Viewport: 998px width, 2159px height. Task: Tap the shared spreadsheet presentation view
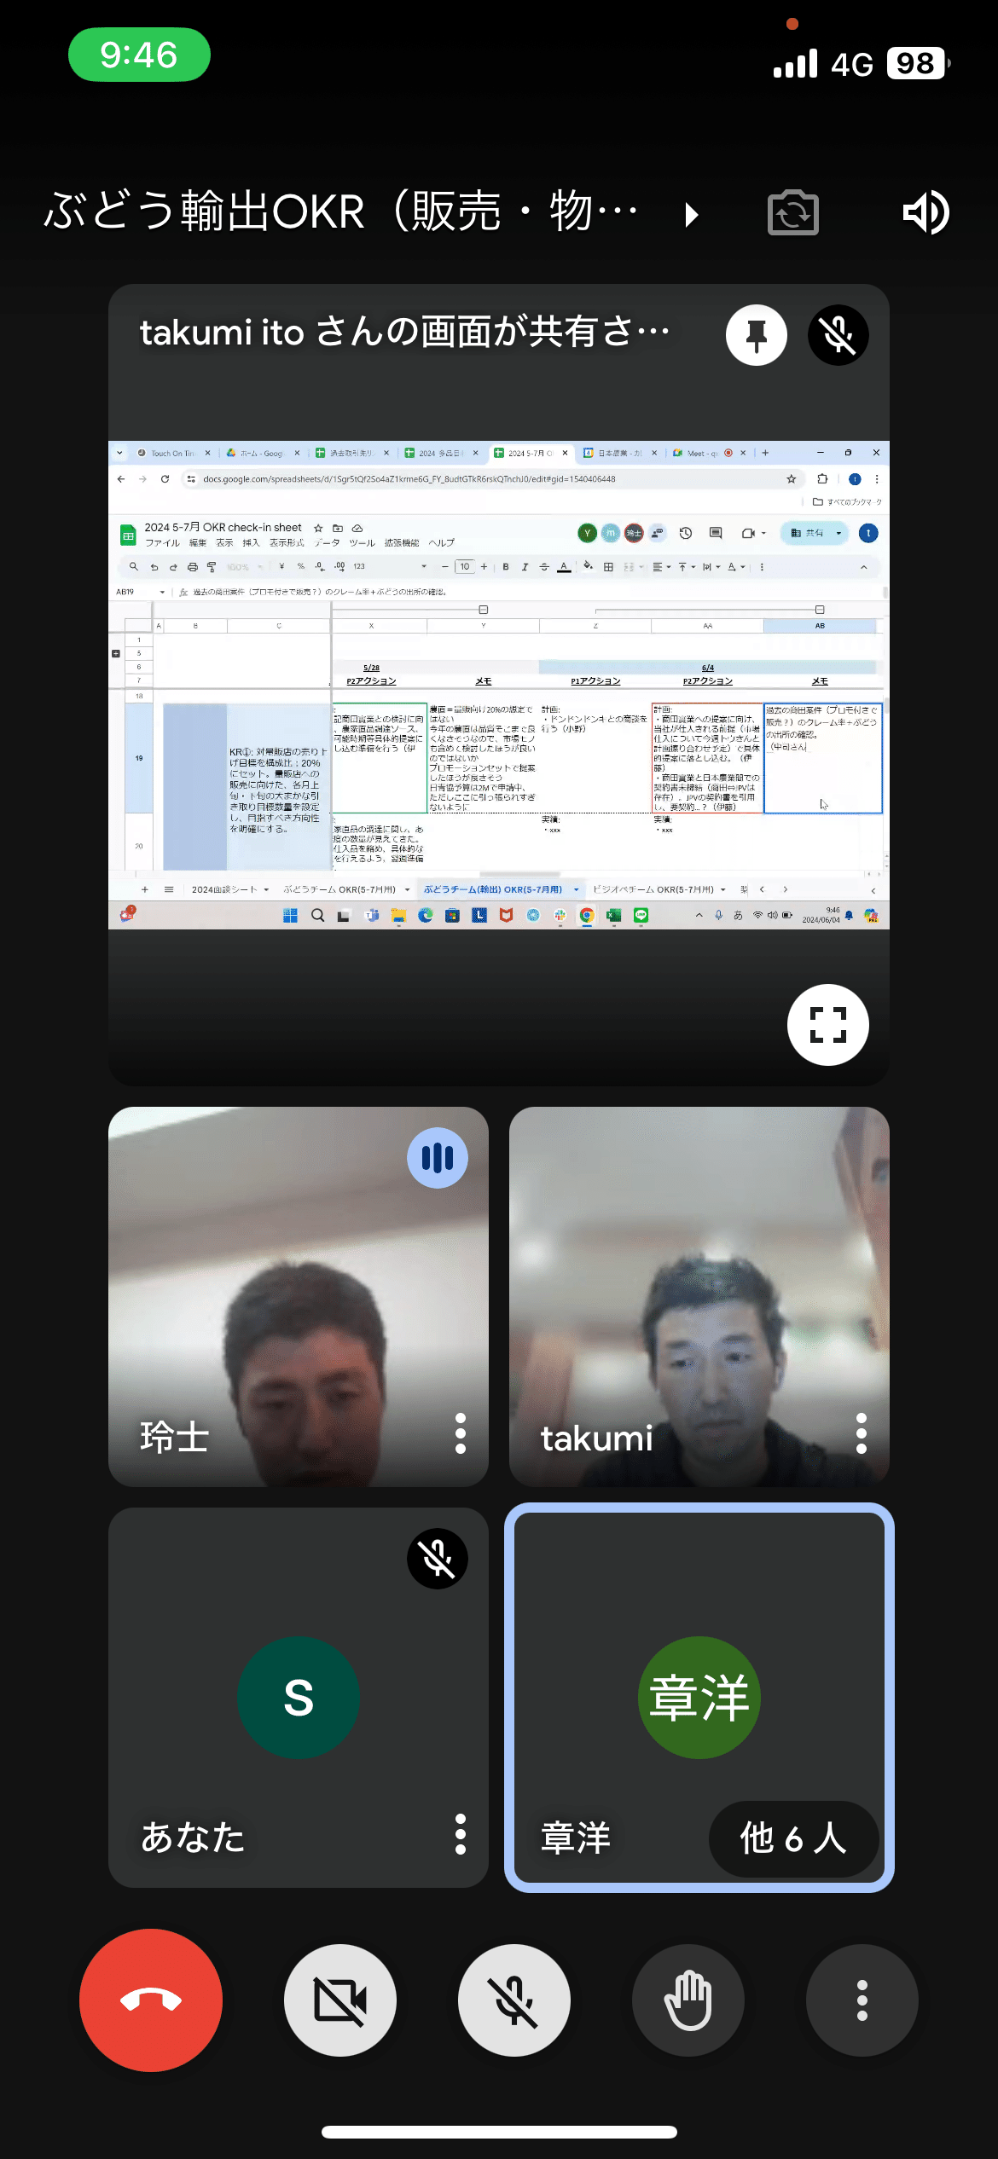499,685
